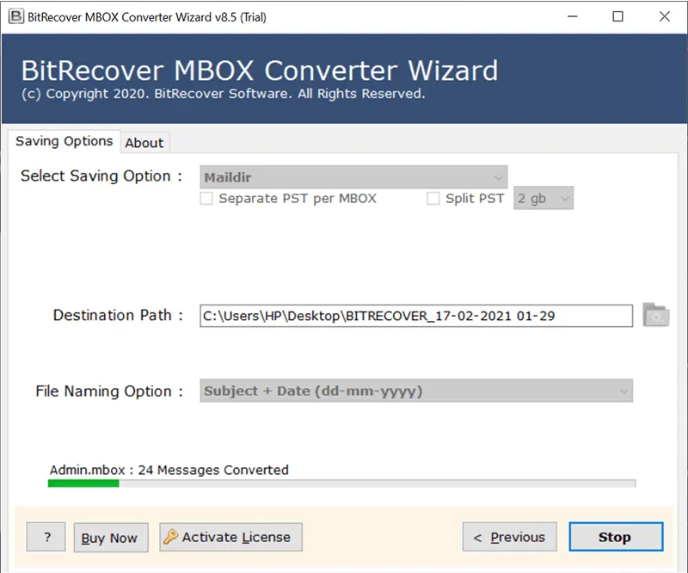Expand the 2 gb split size dropdown

[544, 199]
